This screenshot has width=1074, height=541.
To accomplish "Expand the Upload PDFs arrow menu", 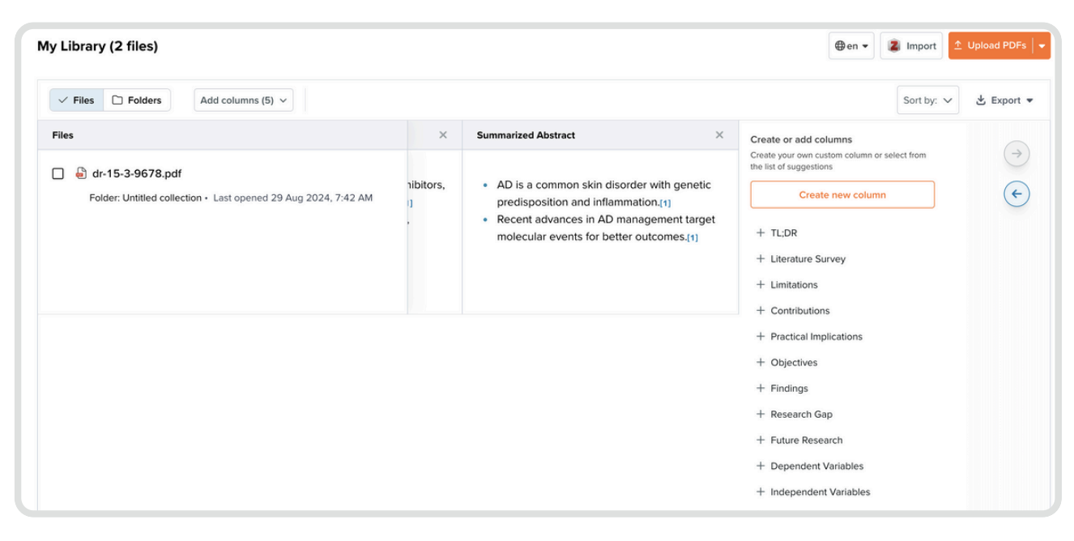I will (x=1042, y=46).
